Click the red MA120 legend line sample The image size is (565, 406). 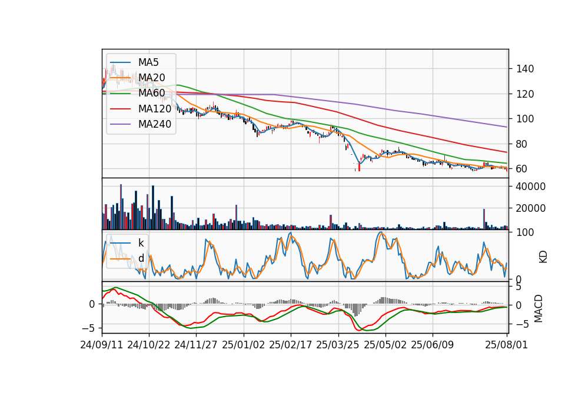tap(120, 109)
